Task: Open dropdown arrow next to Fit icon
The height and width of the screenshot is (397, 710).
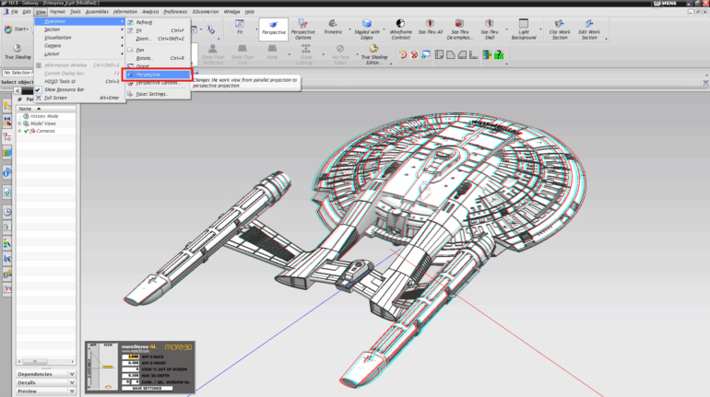Action: click(256, 29)
